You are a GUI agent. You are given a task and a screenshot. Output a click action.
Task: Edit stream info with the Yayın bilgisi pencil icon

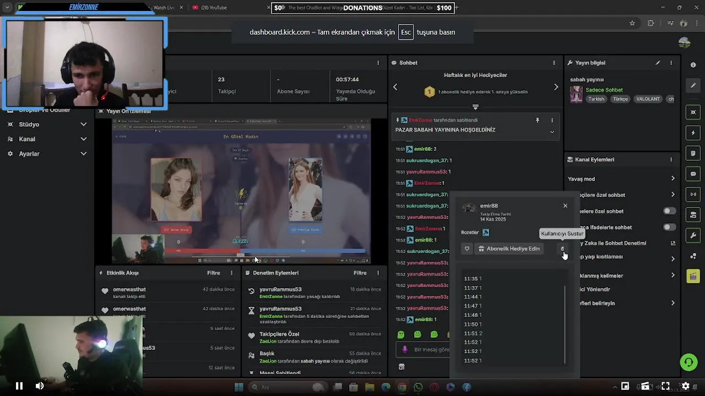click(658, 63)
